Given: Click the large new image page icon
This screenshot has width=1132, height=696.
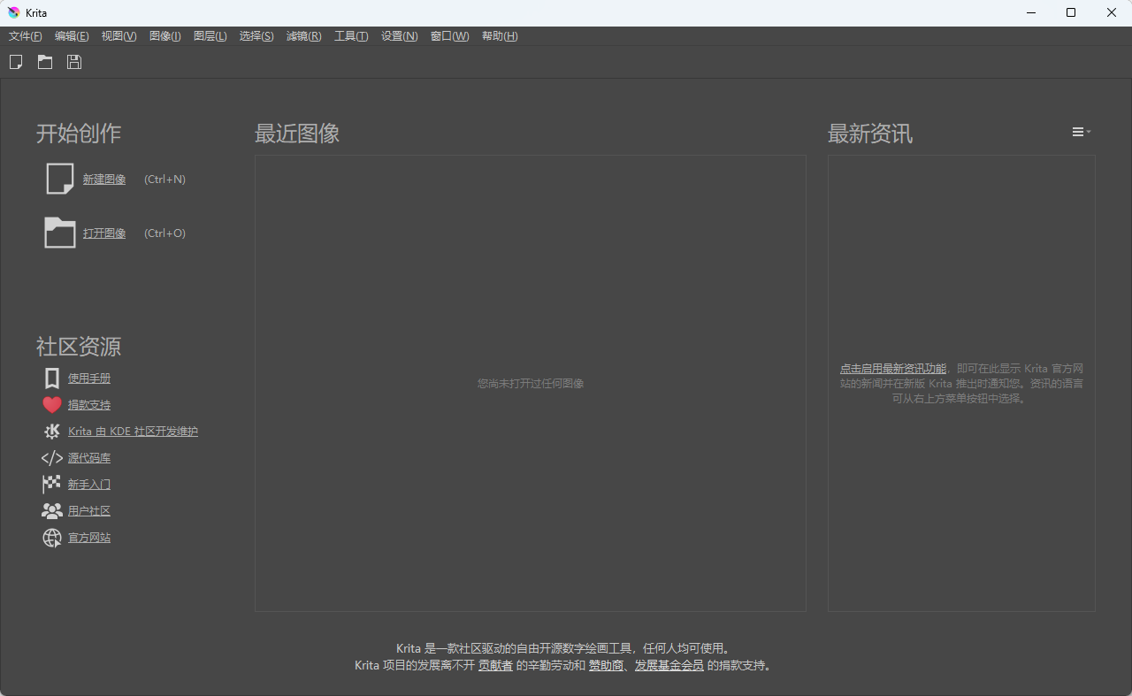Looking at the screenshot, I should 60,179.
